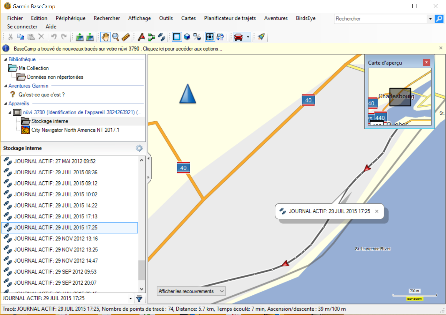The width and height of the screenshot is (446, 315).
Task: Select the new route tool
Action: click(x=151, y=37)
